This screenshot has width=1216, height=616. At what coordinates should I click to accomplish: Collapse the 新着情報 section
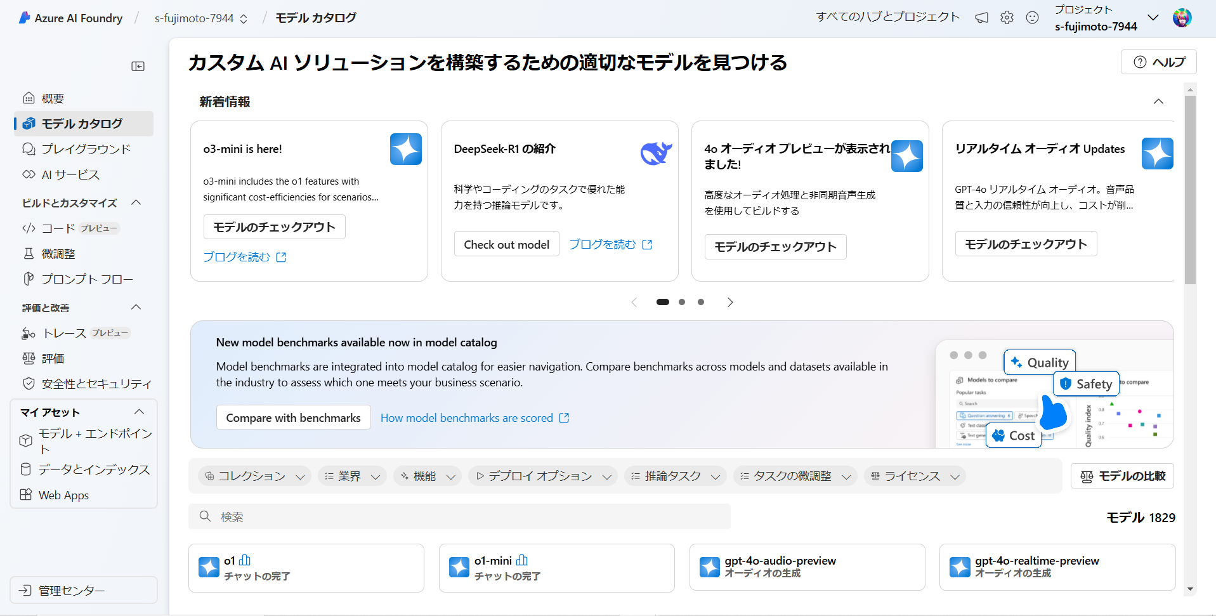[1158, 102]
